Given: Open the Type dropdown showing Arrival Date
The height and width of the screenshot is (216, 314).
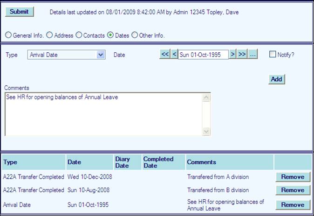Looking at the screenshot, I should click(x=67, y=55).
